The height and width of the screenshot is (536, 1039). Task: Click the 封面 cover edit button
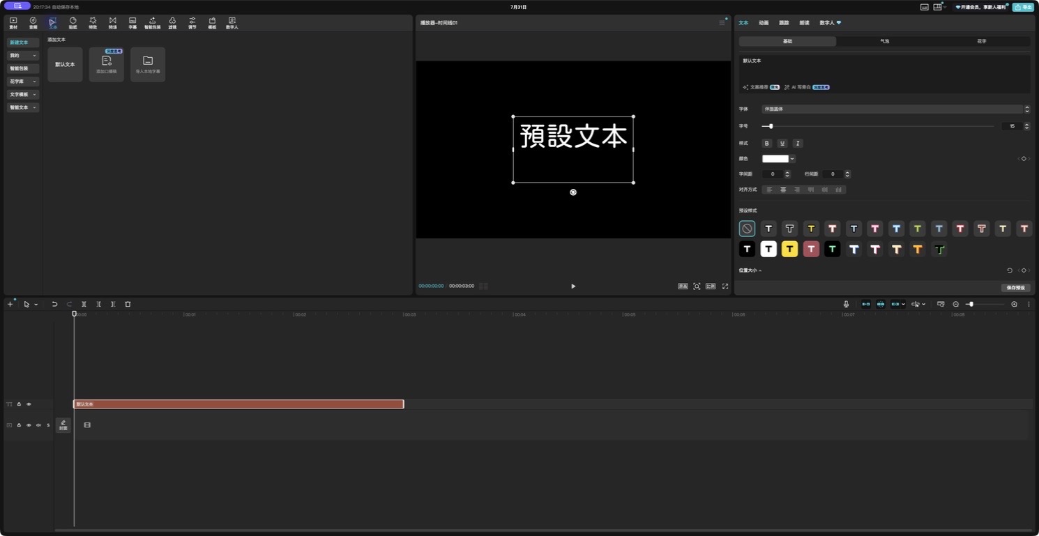pos(63,425)
